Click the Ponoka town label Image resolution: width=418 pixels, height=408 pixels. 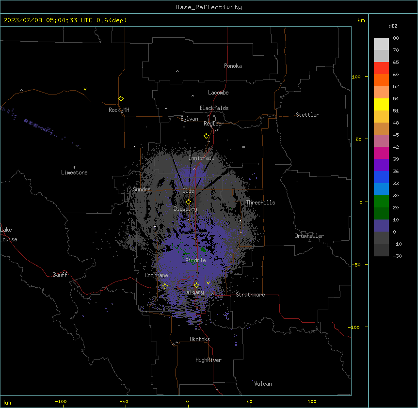point(233,66)
